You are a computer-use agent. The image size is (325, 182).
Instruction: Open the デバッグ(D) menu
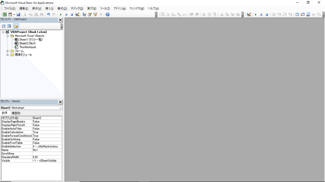77,9
